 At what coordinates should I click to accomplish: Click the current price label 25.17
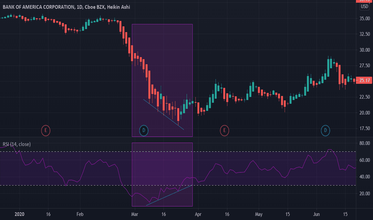point(364,80)
